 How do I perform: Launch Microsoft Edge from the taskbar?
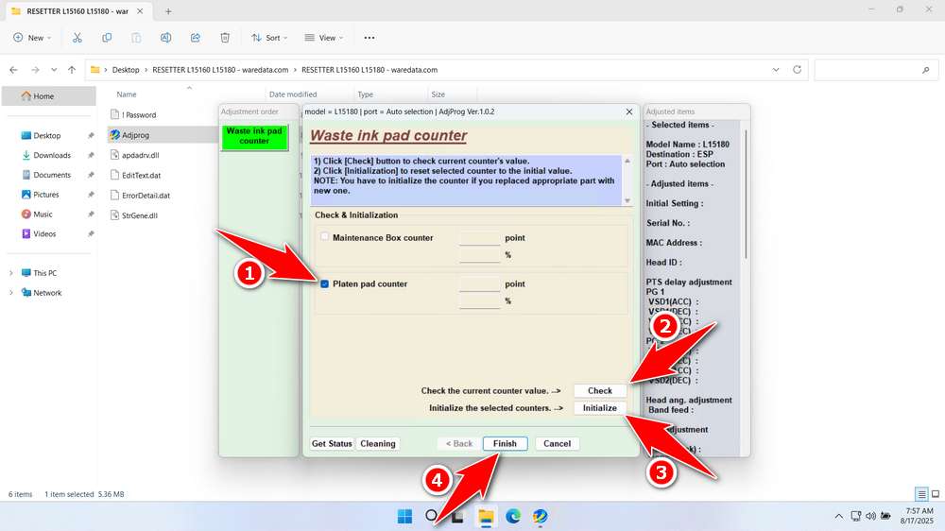513,516
